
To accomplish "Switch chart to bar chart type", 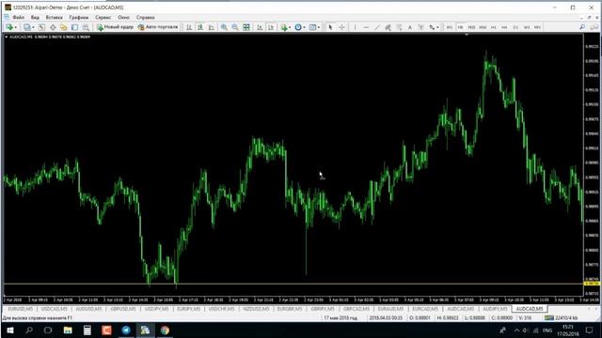I will 189,27.
